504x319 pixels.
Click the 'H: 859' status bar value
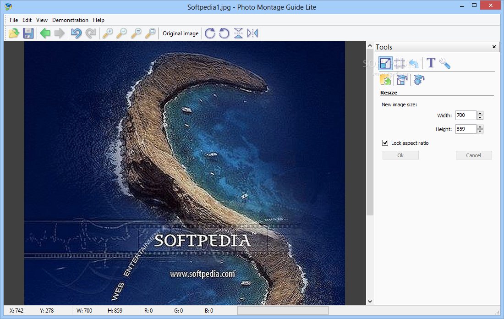[x=115, y=311]
